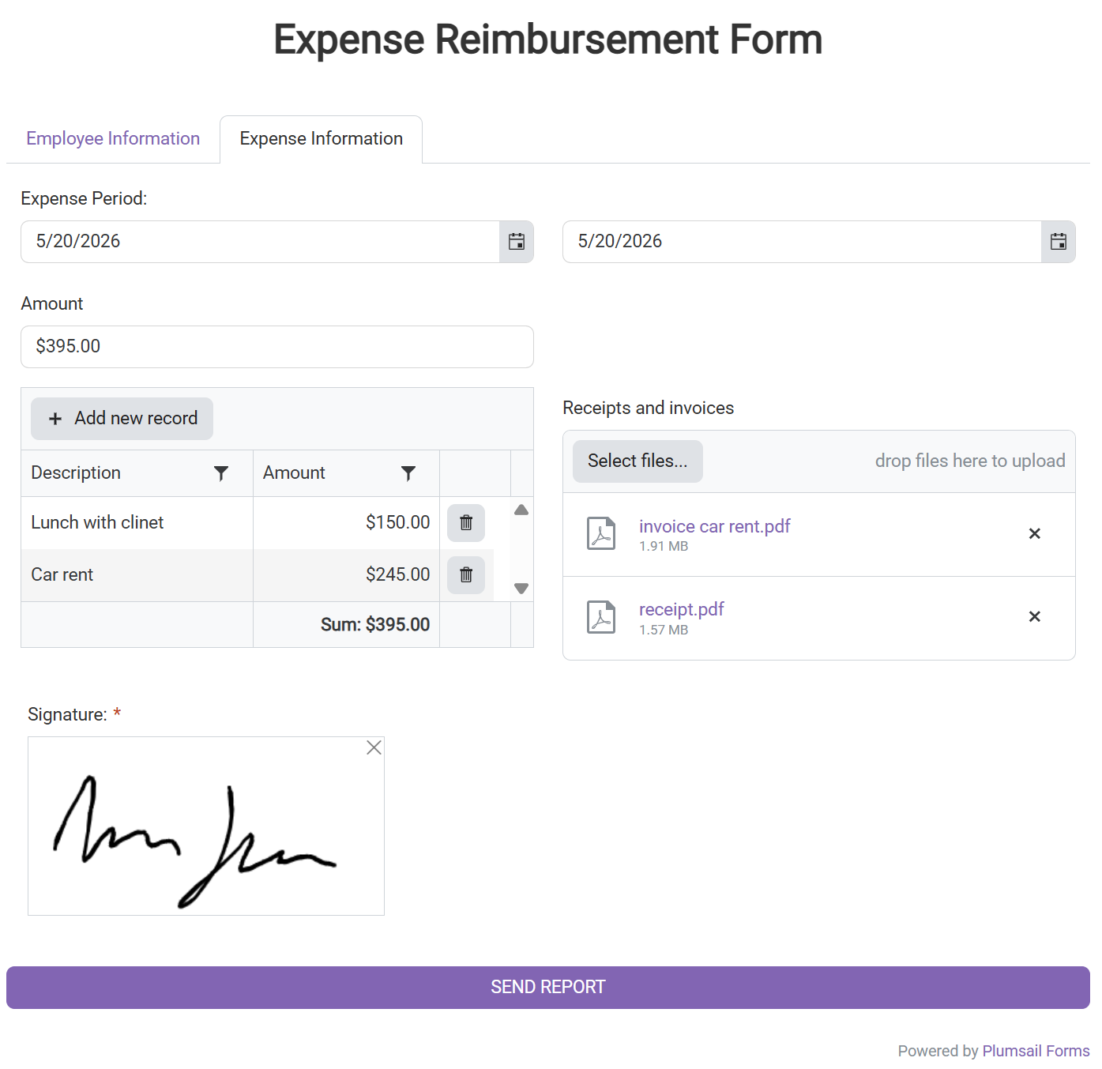Delete the Car rent record

tap(466, 575)
